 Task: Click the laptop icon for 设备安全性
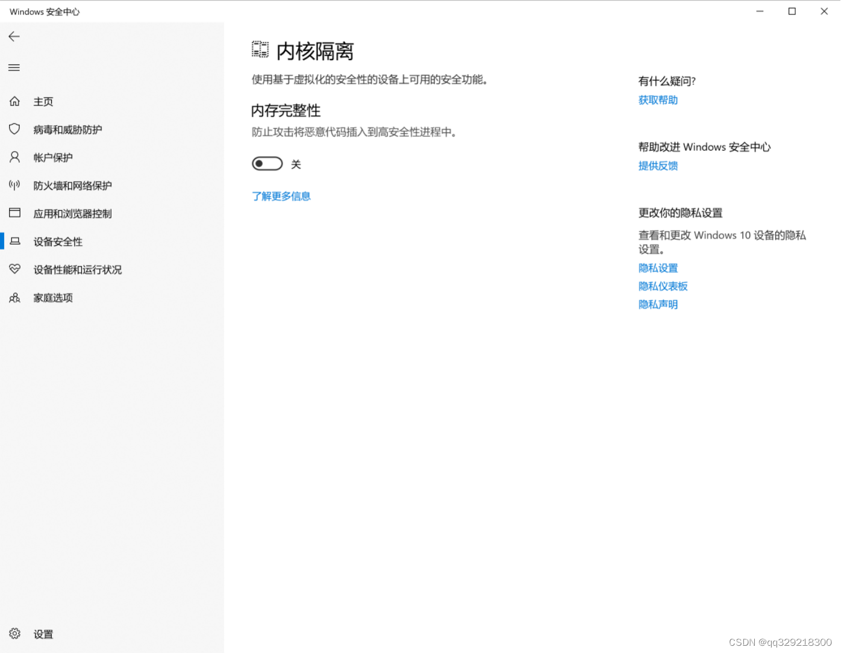coord(15,241)
